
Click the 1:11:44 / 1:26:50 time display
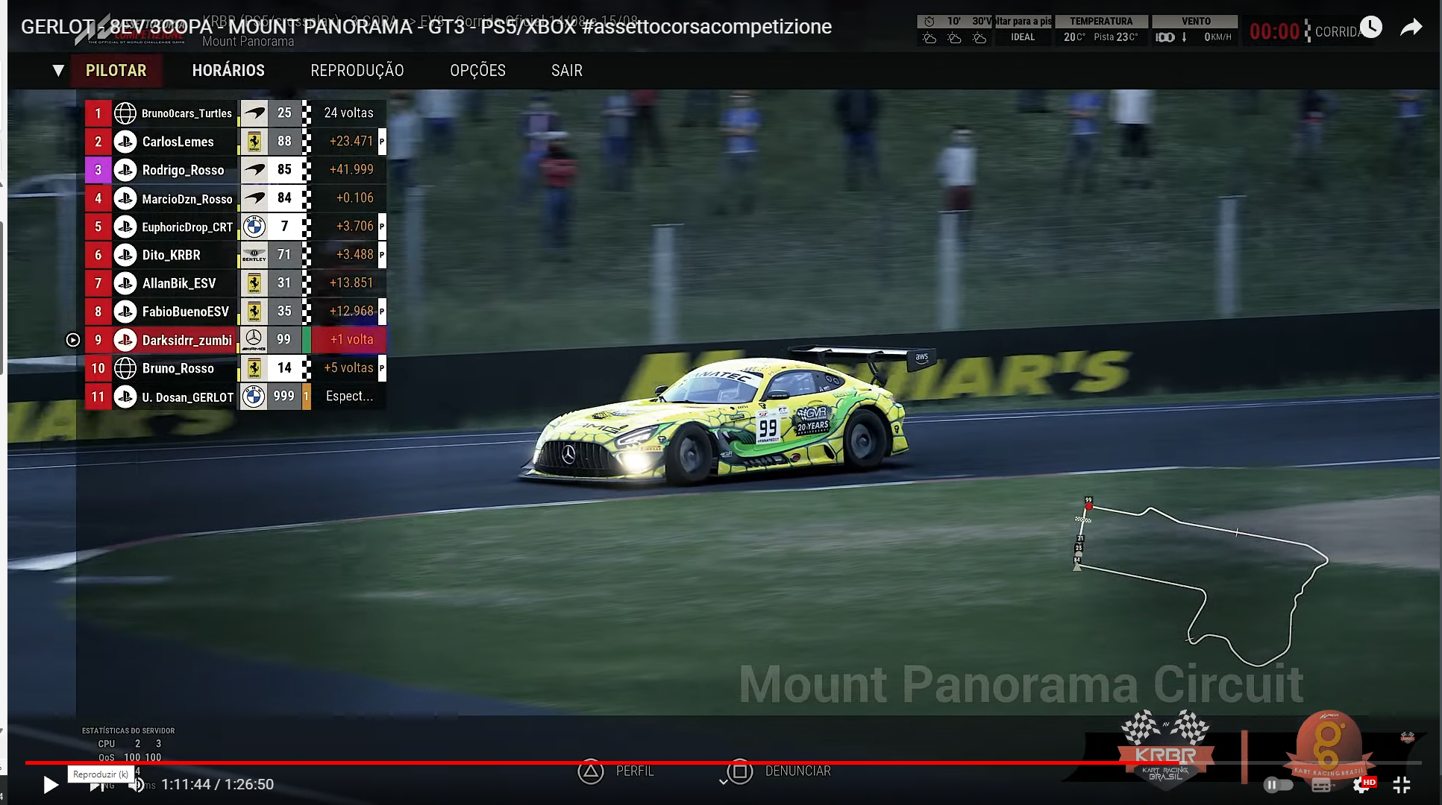click(217, 784)
